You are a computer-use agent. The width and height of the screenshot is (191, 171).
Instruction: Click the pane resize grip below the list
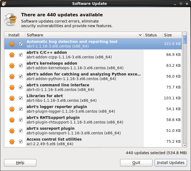(x=95, y=148)
